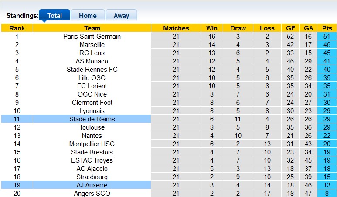Click the Team column header

pos(92,28)
